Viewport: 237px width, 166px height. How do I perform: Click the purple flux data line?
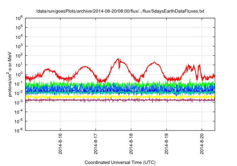(120, 100)
